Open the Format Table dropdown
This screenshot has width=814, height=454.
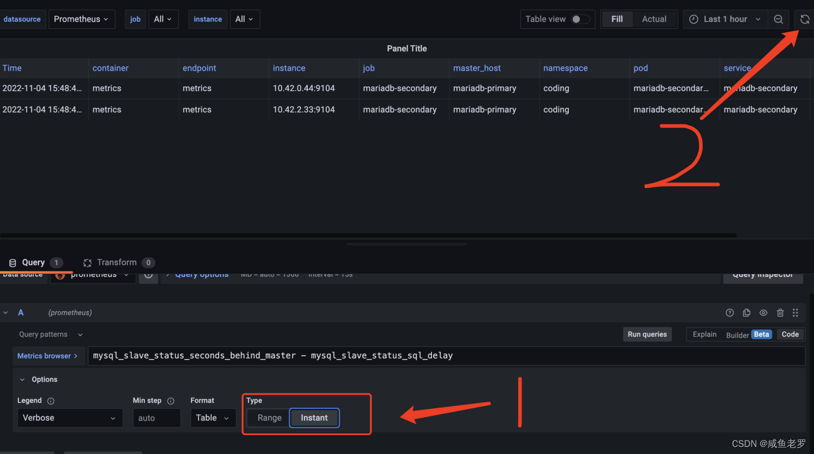coord(213,418)
